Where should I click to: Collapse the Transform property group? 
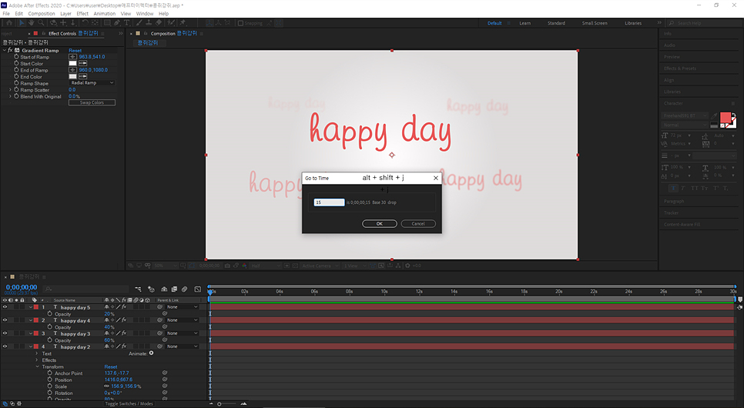pos(37,366)
